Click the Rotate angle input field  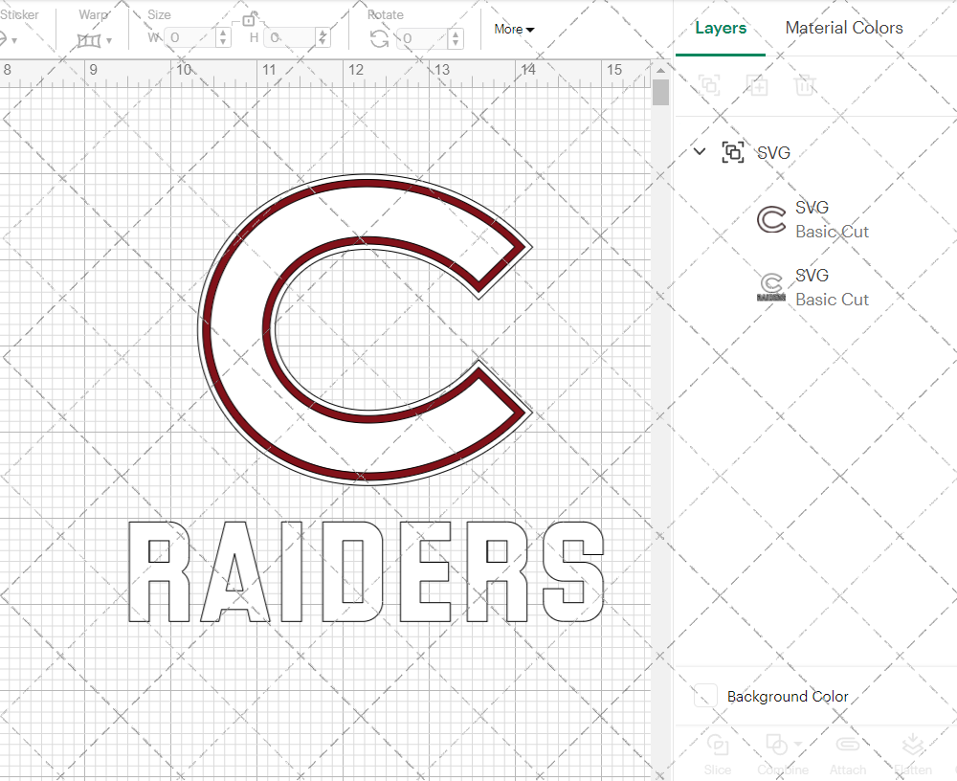click(x=423, y=38)
